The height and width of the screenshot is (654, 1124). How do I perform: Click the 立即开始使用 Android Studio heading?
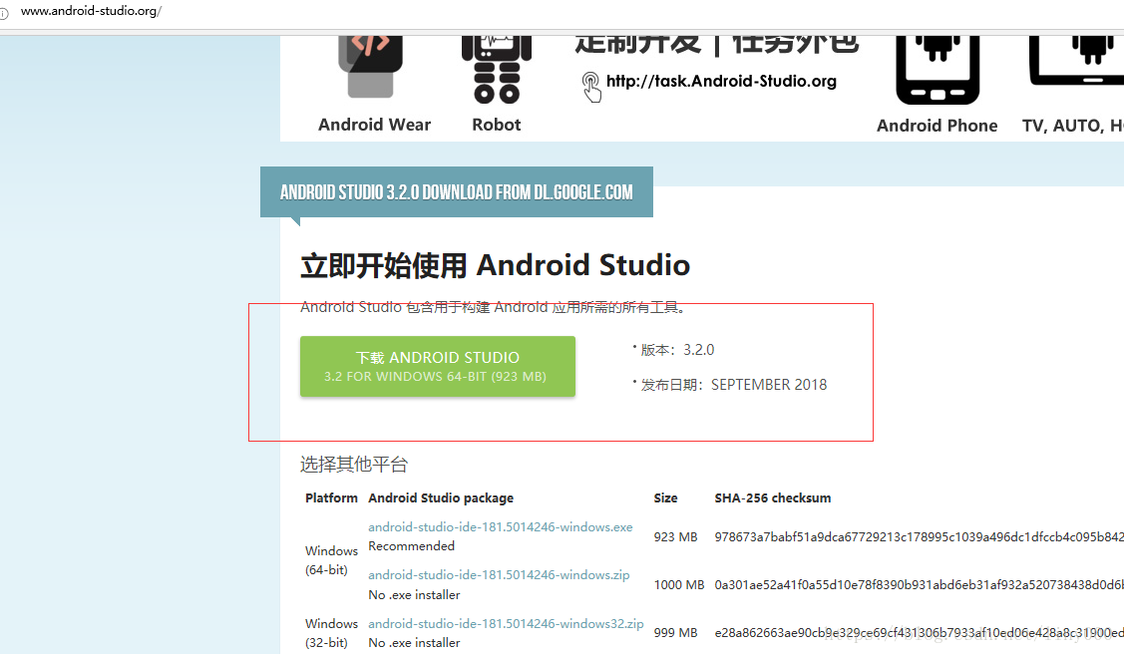[x=495, y=265]
